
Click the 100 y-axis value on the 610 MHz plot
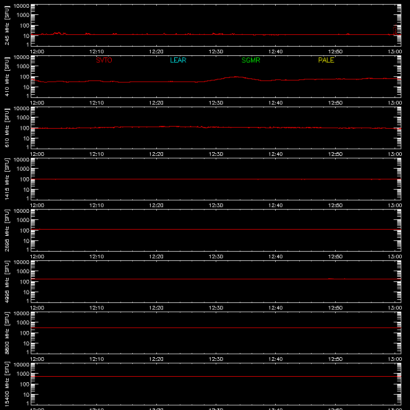click(x=25, y=128)
